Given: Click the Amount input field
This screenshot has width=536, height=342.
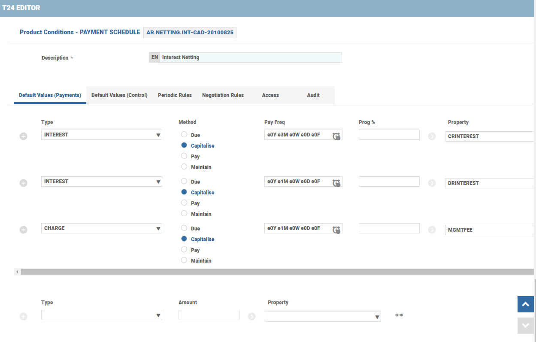Looking at the screenshot, I should pyautogui.click(x=209, y=315).
